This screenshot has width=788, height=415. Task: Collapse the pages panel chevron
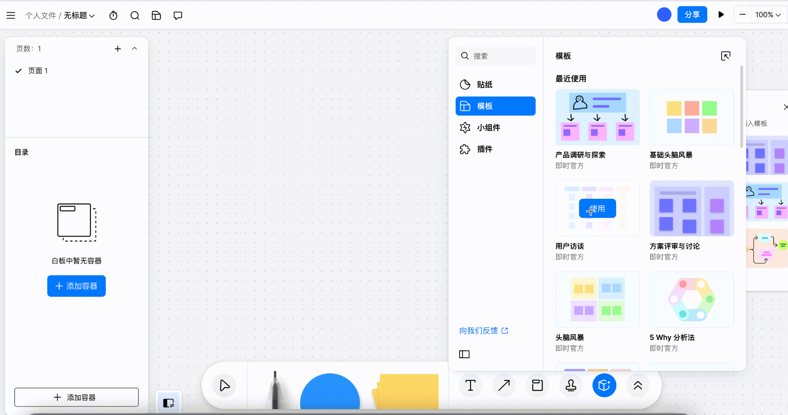pyautogui.click(x=134, y=48)
